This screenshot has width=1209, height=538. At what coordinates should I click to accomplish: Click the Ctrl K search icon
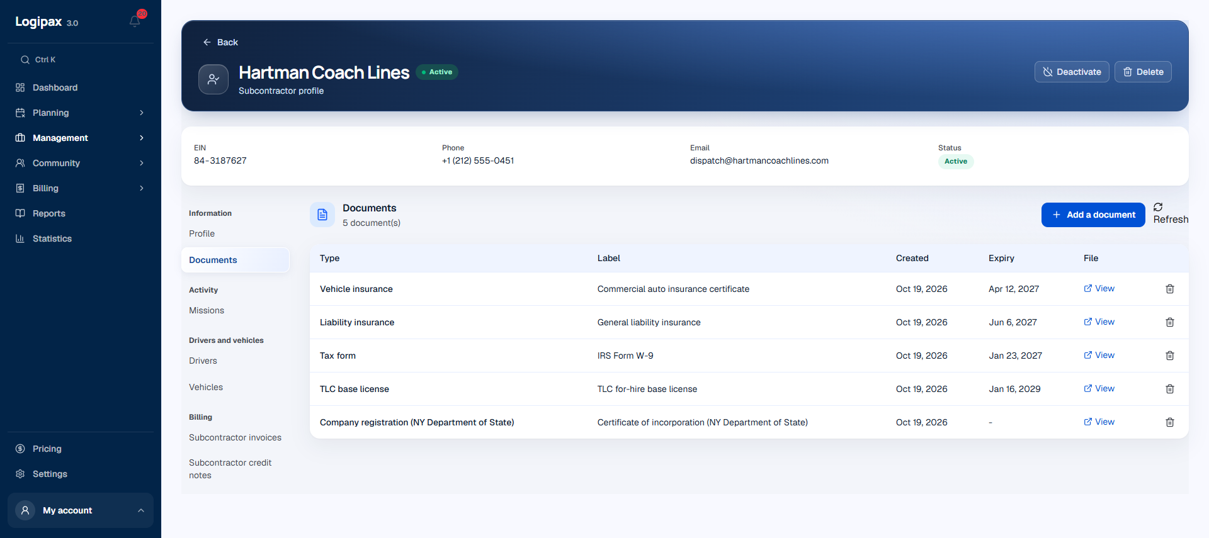(25, 60)
